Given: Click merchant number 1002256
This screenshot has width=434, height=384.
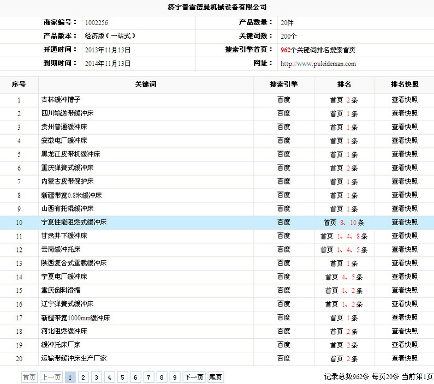Looking at the screenshot, I should (96, 23).
